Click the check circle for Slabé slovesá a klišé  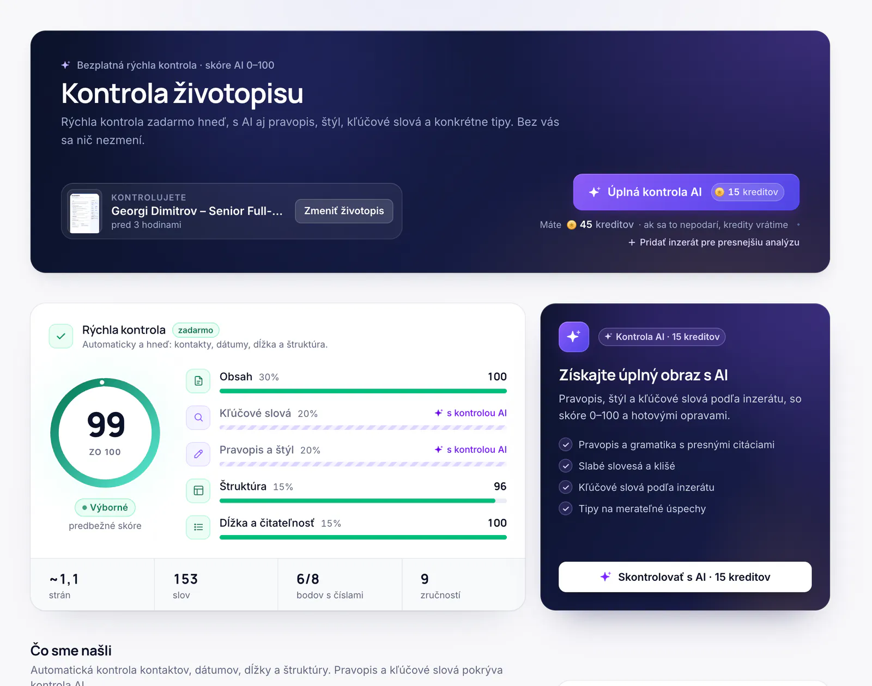566,466
